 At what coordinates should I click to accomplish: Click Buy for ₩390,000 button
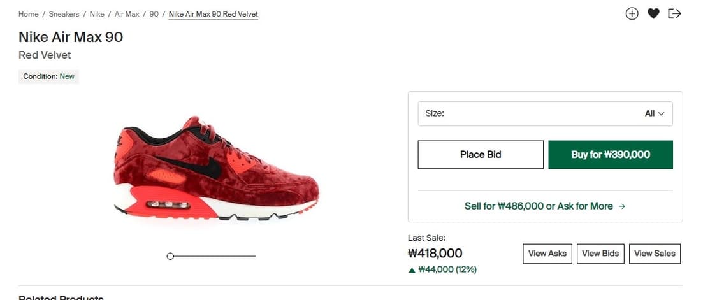point(611,155)
